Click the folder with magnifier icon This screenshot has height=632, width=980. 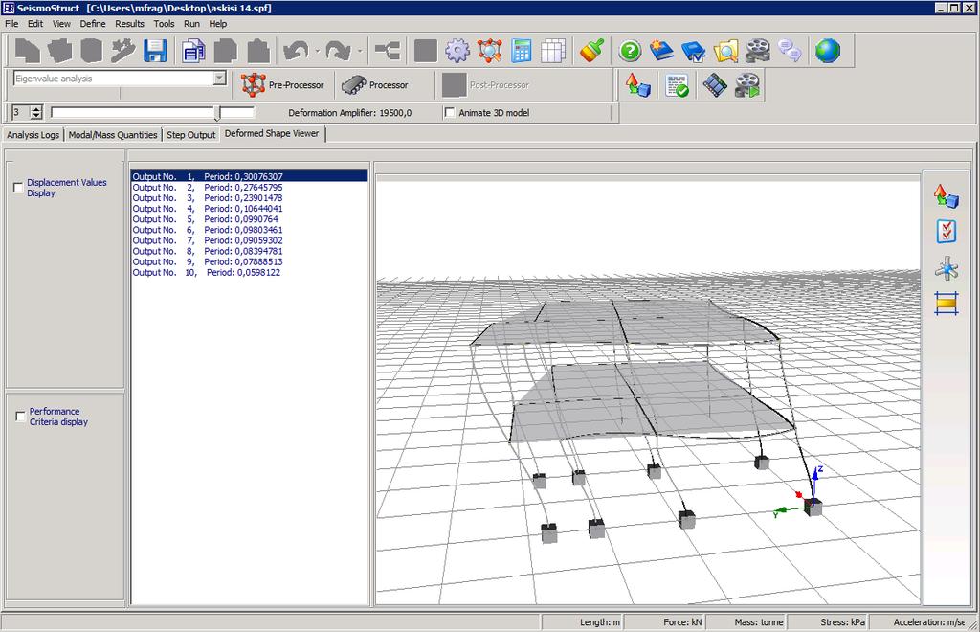(x=725, y=51)
